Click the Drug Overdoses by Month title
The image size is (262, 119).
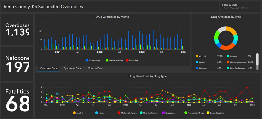(x=112, y=17)
